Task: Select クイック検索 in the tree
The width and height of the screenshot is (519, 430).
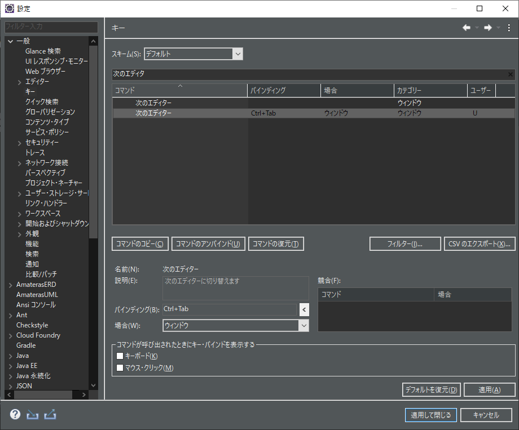Action: coord(42,102)
